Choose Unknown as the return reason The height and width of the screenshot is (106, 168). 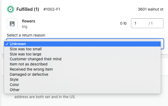click(82, 44)
